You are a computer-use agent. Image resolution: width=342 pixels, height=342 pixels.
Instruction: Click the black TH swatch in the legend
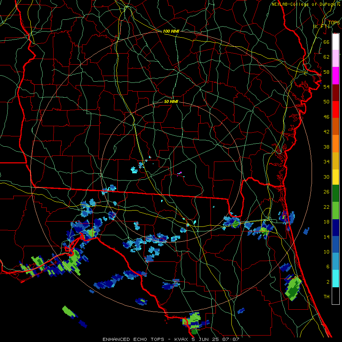point(336,296)
